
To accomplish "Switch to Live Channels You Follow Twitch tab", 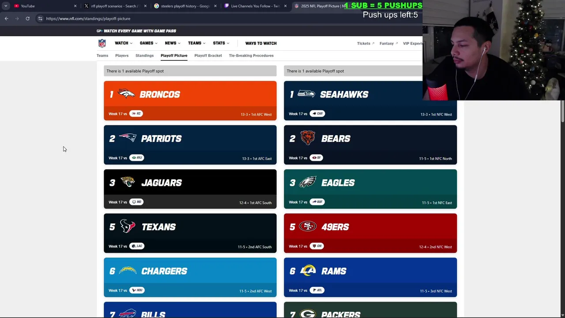I will pos(254,6).
